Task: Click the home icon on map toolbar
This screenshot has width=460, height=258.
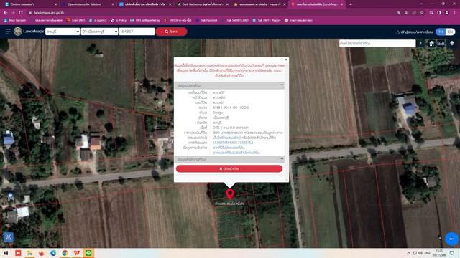Action: pyautogui.click(x=431, y=43)
